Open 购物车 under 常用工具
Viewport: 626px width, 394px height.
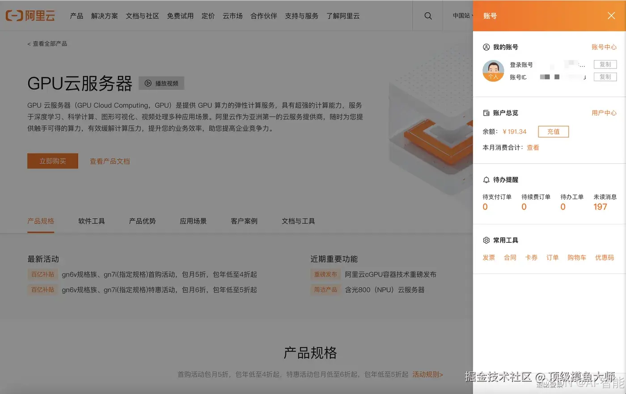click(x=577, y=257)
